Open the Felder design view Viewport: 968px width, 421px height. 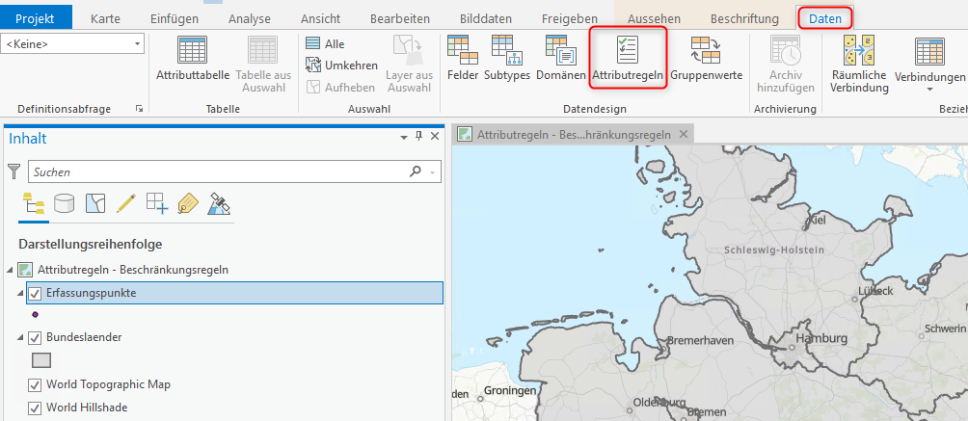463,59
